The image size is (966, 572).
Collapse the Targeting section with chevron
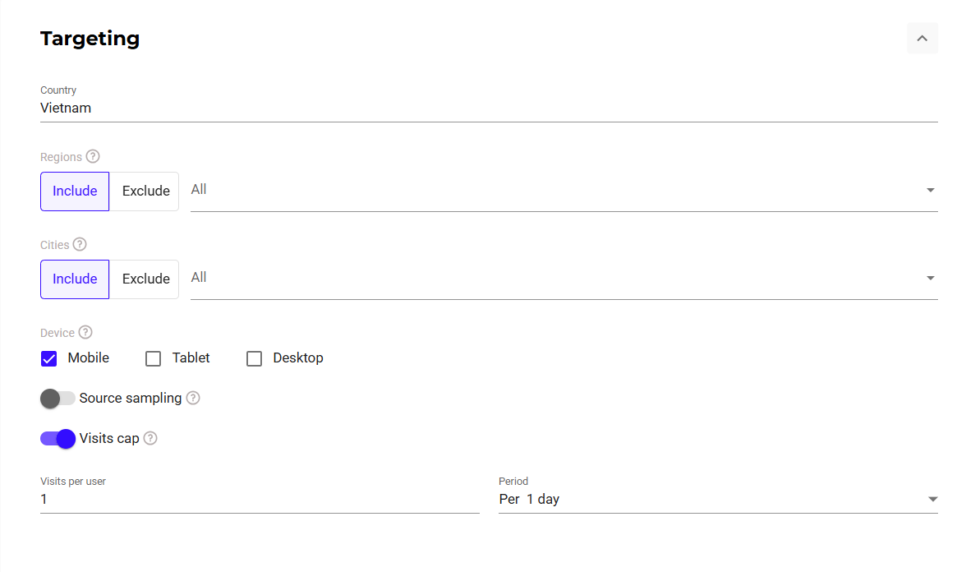click(x=922, y=39)
